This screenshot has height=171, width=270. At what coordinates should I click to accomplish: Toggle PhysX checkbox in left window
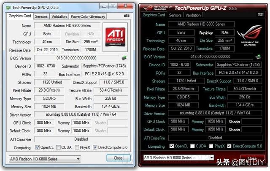tap(77, 147)
